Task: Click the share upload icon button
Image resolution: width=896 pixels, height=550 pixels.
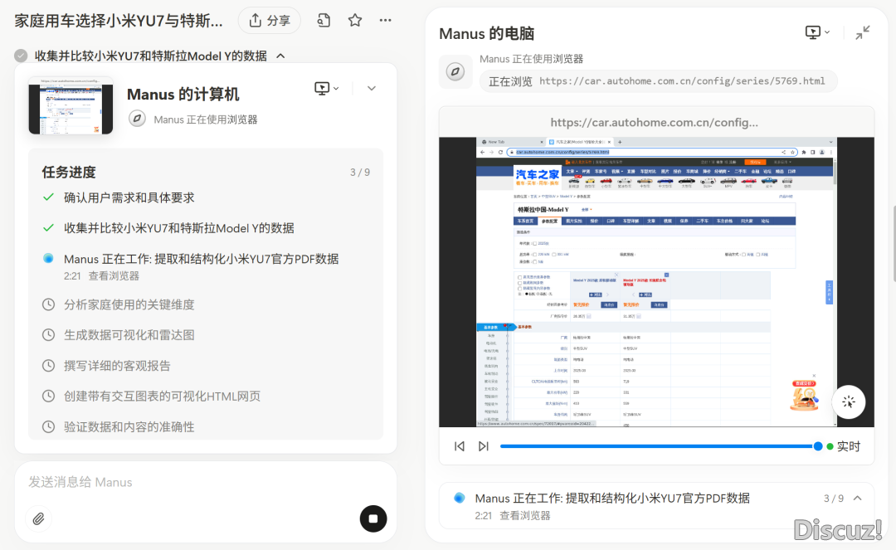Action: pos(256,21)
